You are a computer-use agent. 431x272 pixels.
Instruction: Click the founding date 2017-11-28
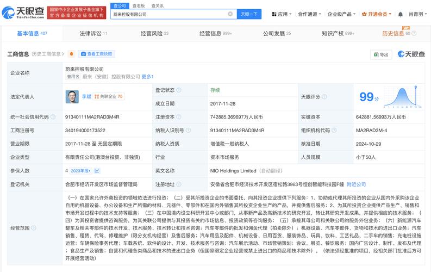pos(223,104)
